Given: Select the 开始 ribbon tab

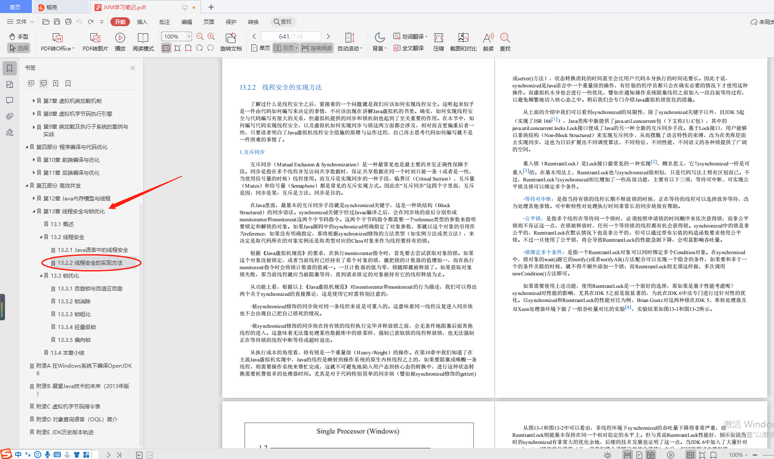Looking at the screenshot, I should [x=120, y=22].
